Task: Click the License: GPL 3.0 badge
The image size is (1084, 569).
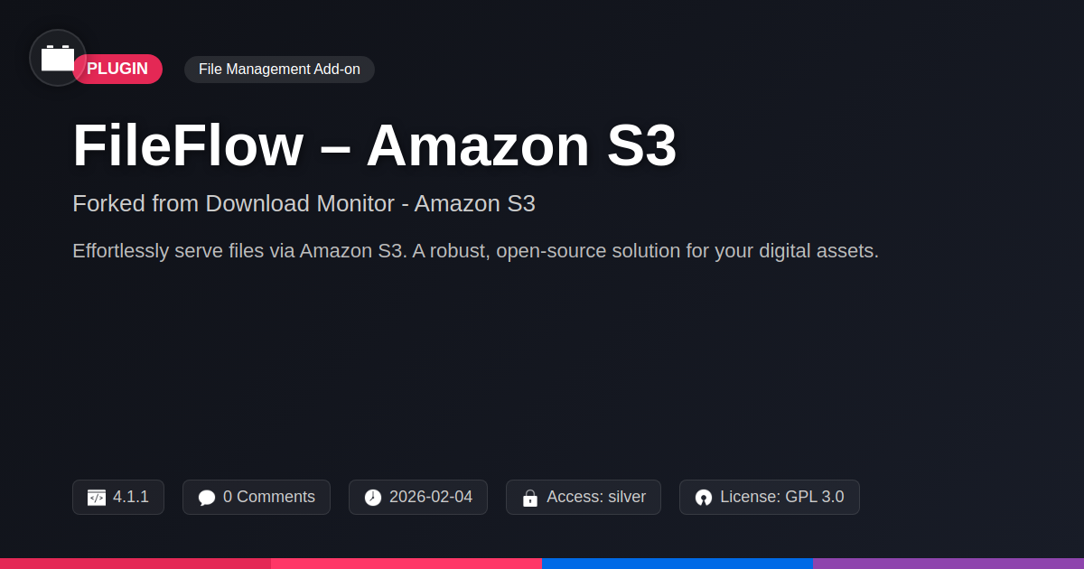Action: [781, 497]
